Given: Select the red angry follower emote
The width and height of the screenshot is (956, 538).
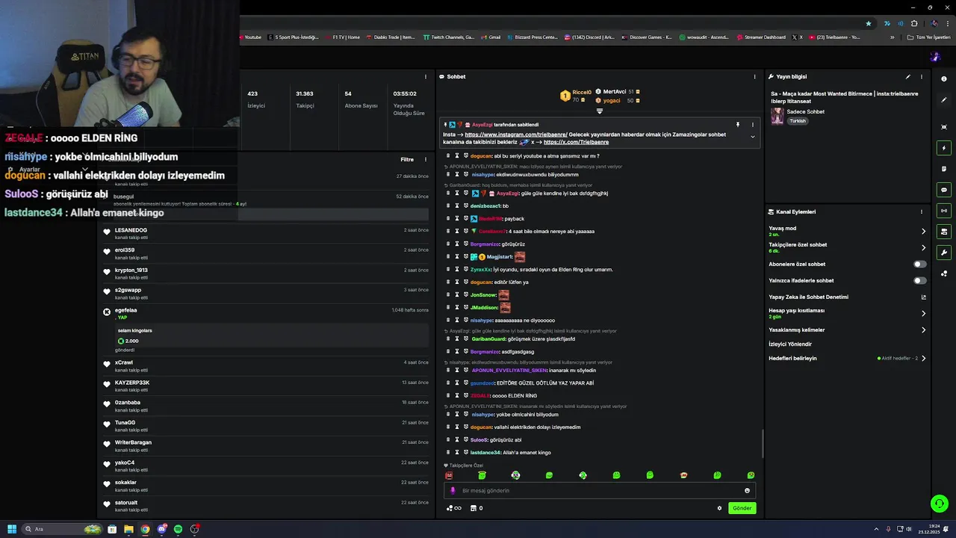Looking at the screenshot, I should tap(449, 475).
